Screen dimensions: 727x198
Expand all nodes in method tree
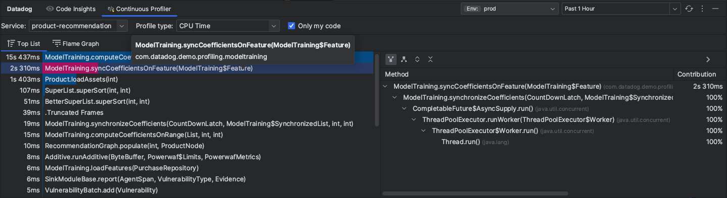pyautogui.click(x=417, y=59)
